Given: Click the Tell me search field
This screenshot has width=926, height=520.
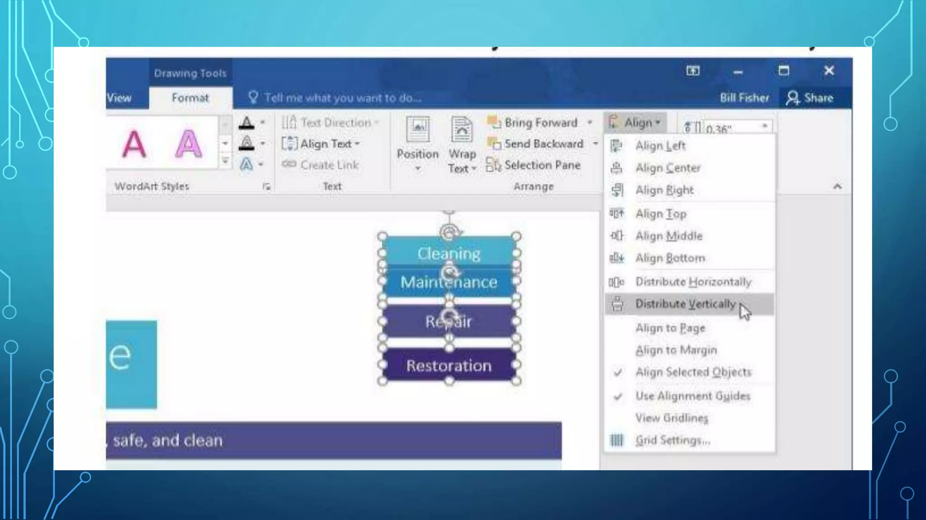Looking at the screenshot, I should click(342, 98).
